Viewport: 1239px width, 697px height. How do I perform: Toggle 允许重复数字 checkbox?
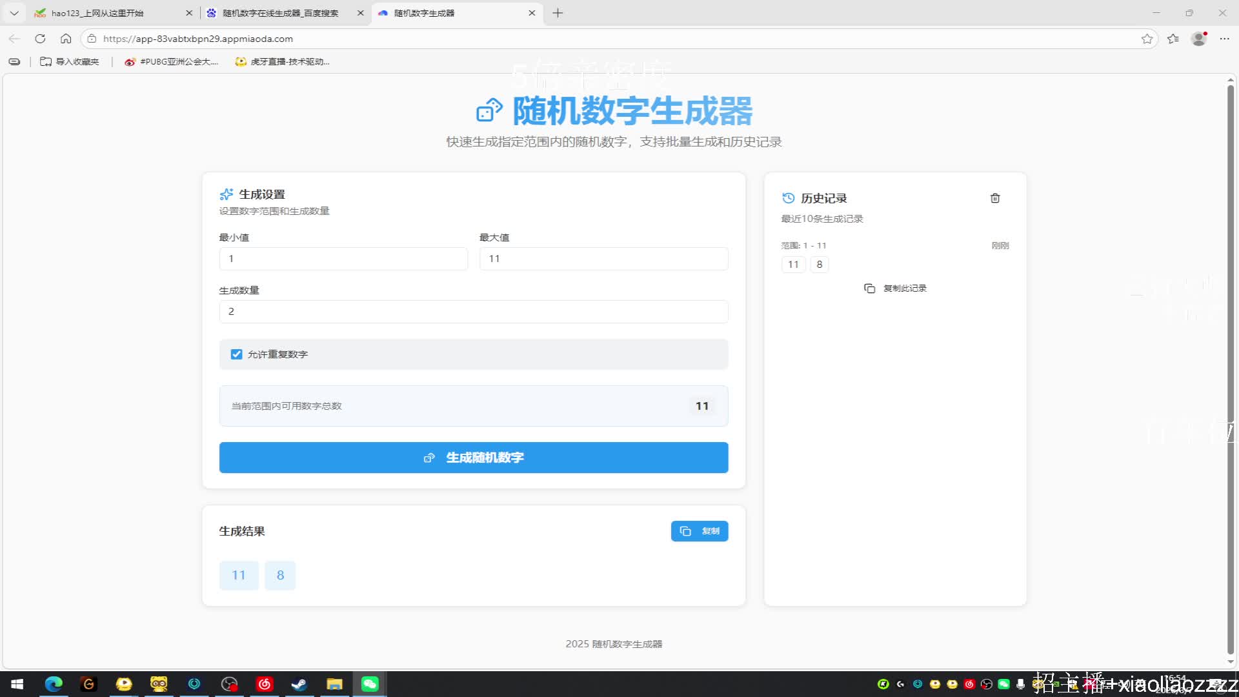(x=236, y=354)
